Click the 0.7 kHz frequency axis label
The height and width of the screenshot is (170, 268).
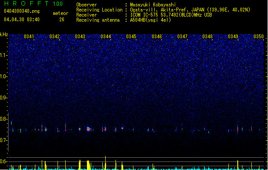coord(4,140)
